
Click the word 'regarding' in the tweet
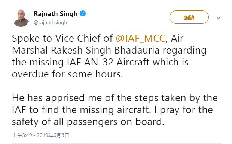[x=184, y=51]
